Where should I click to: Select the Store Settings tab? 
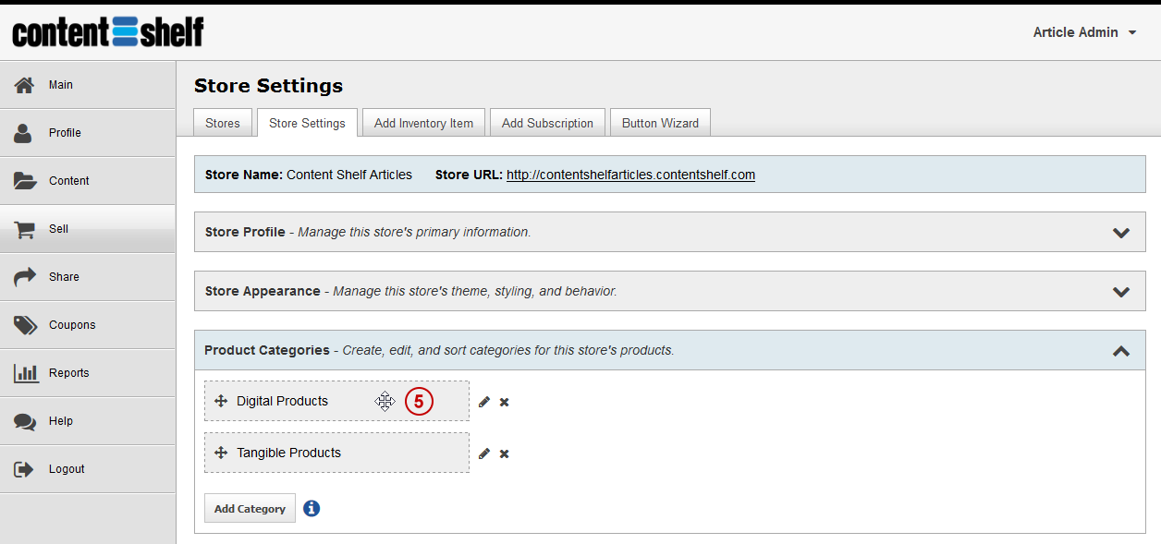[307, 123]
